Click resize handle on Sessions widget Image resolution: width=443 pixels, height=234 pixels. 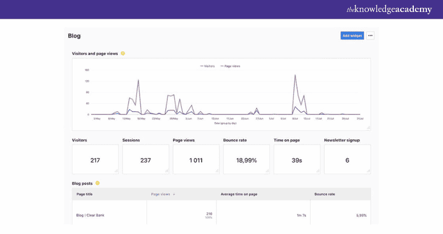click(x=167, y=171)
